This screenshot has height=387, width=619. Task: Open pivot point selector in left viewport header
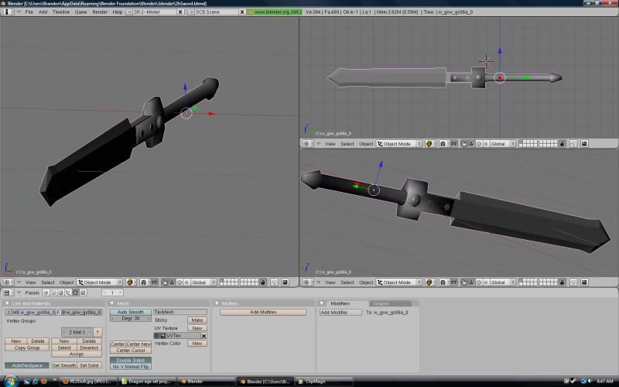[144, 283]
